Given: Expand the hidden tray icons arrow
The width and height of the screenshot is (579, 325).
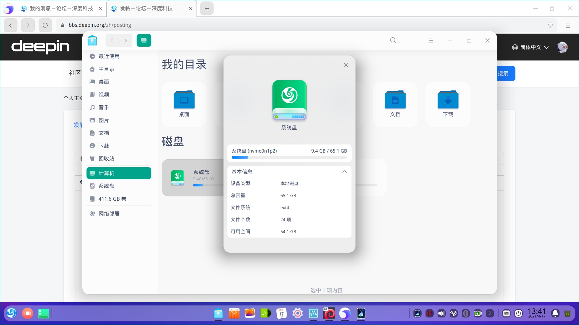Looking at the screenshot, I should pyautogui.click(x=490, y=314).
